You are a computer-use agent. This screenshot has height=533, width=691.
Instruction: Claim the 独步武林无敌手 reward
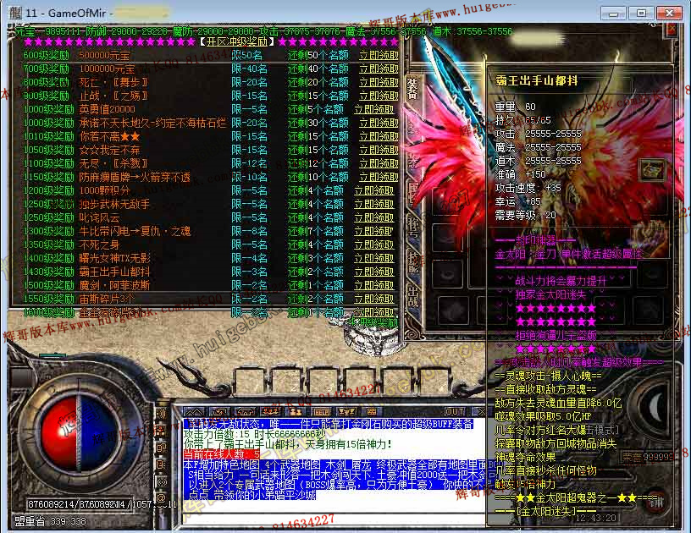(x=373, y=204)
